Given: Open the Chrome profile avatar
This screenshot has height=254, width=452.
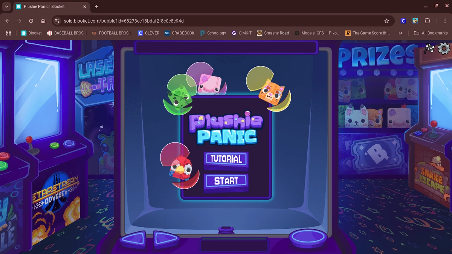Looking at the screenshot, I should [403, 21].
